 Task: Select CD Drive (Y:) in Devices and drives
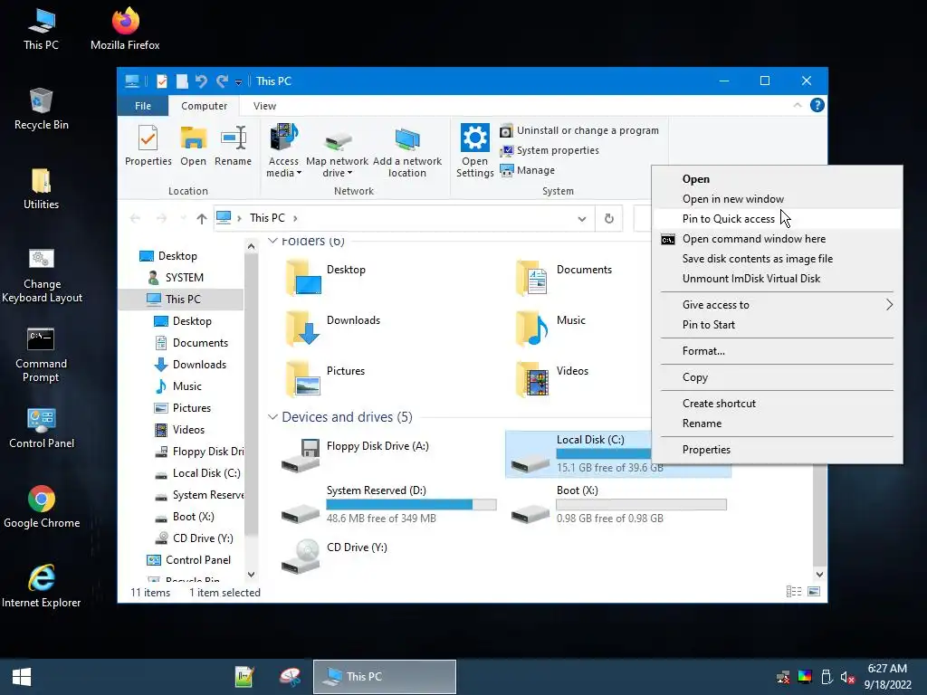click(x=335, y=557)
